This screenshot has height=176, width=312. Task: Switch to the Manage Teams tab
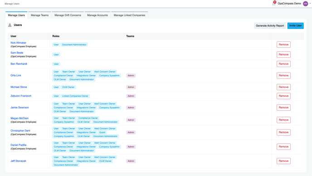[x=39, y=15]
